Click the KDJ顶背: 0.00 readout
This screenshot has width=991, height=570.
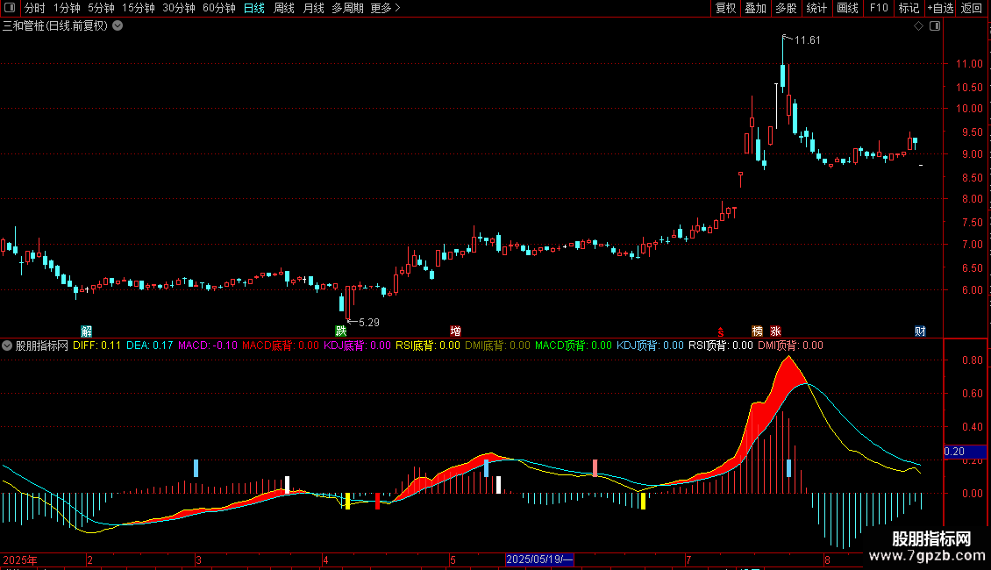coord(651,346)
